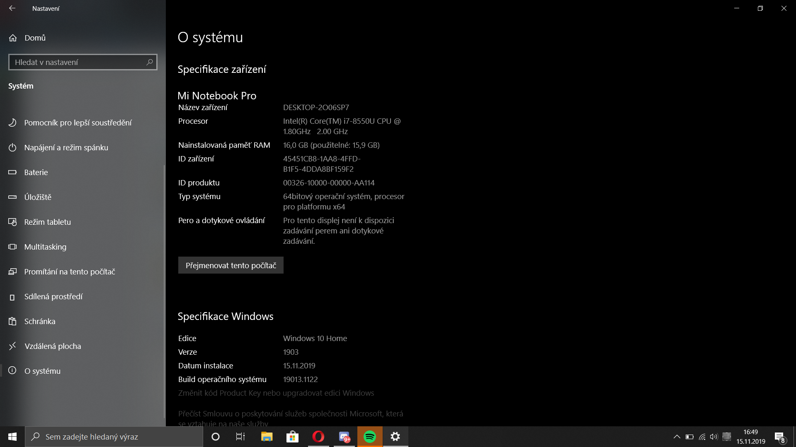Open Napájení a režim spánku section

coord(66,147)
